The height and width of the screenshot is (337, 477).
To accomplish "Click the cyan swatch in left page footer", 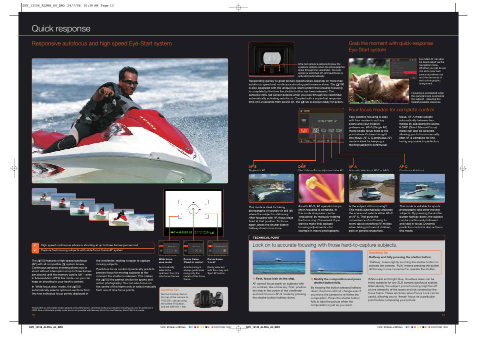I will 190,328.
